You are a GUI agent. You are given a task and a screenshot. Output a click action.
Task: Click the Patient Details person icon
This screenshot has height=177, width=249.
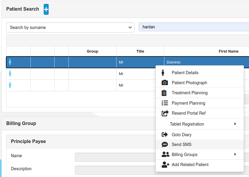(x=163, y=73)
